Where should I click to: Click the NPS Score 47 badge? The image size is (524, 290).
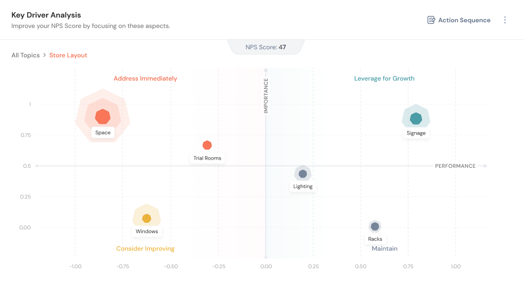266,47
